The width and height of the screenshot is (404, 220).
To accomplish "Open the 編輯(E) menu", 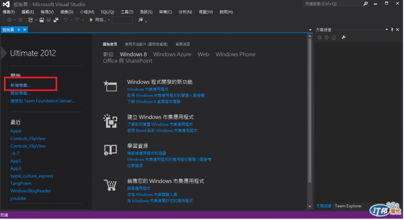I will coord(28,12).
